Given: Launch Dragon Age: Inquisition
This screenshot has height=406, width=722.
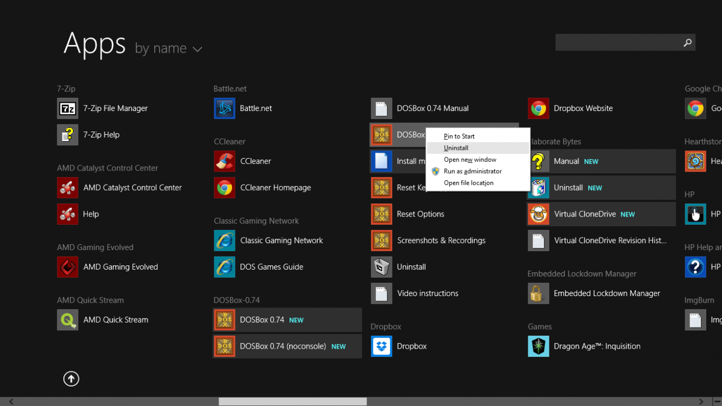Looking at the screenshot, I should 596,346.
